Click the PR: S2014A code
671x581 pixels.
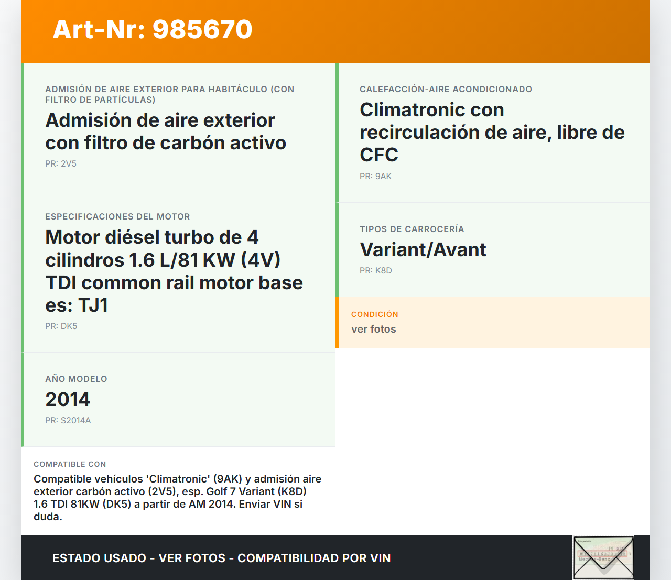coord(68,420)
